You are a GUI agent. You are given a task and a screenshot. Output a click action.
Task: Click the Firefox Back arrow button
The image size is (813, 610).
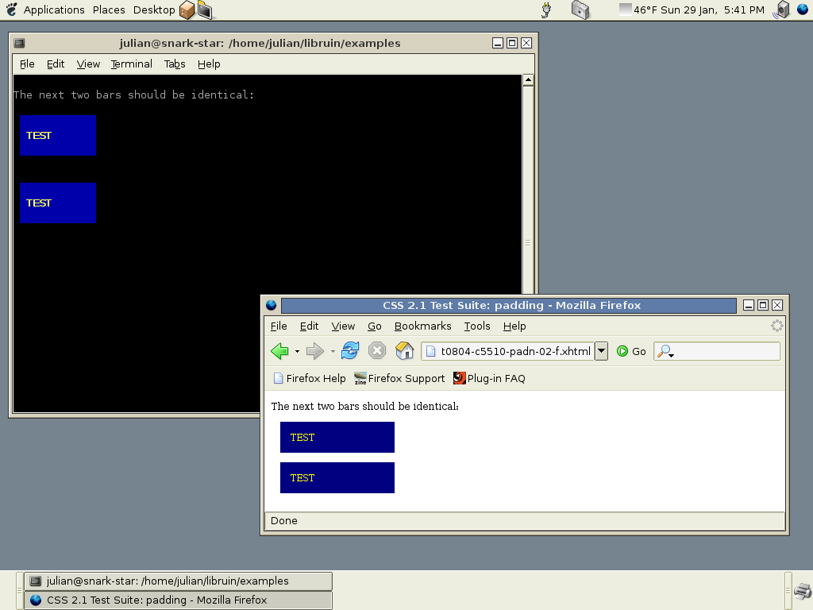click(x=279, y=351)
